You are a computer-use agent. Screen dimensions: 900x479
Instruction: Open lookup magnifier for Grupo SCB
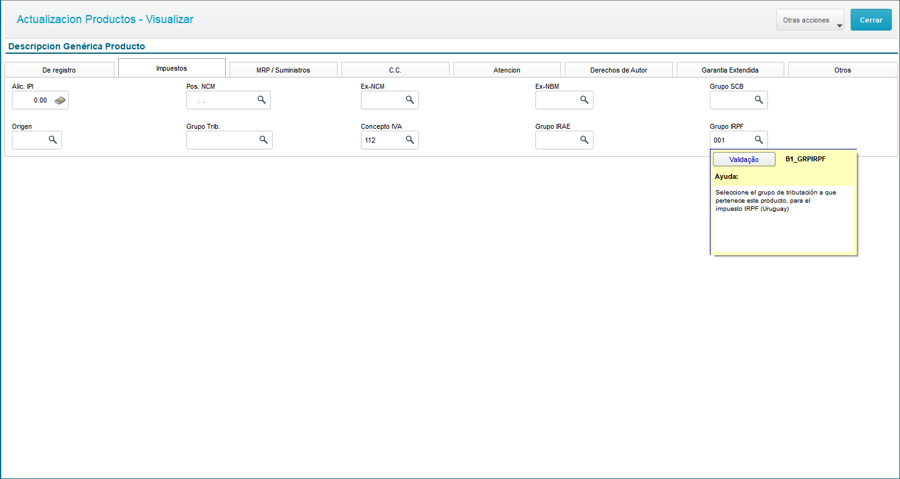click(x=759, y=99)
